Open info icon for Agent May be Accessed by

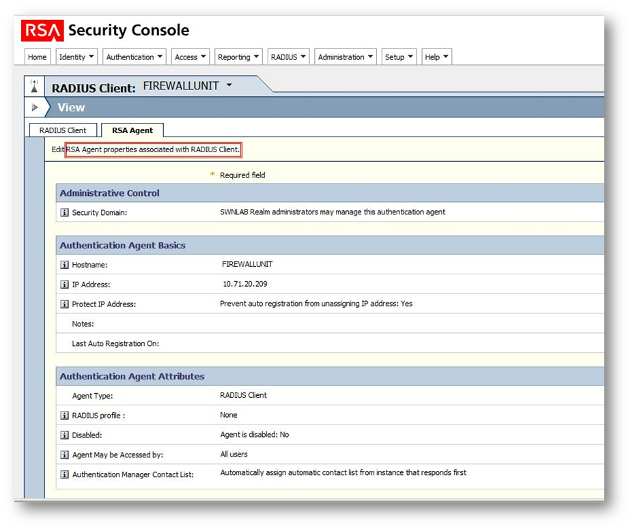click(64, 455)
